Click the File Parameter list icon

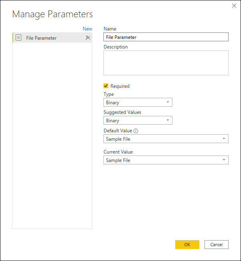(x=18, y=38)
